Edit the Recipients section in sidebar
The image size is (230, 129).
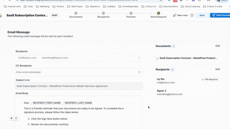(217, 69)
